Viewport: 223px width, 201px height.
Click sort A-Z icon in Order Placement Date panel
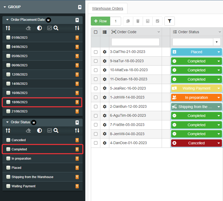(x=8, y=28)
